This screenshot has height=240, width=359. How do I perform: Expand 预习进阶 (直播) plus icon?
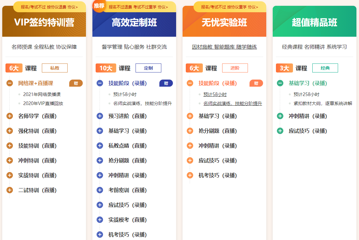(100, 116)
